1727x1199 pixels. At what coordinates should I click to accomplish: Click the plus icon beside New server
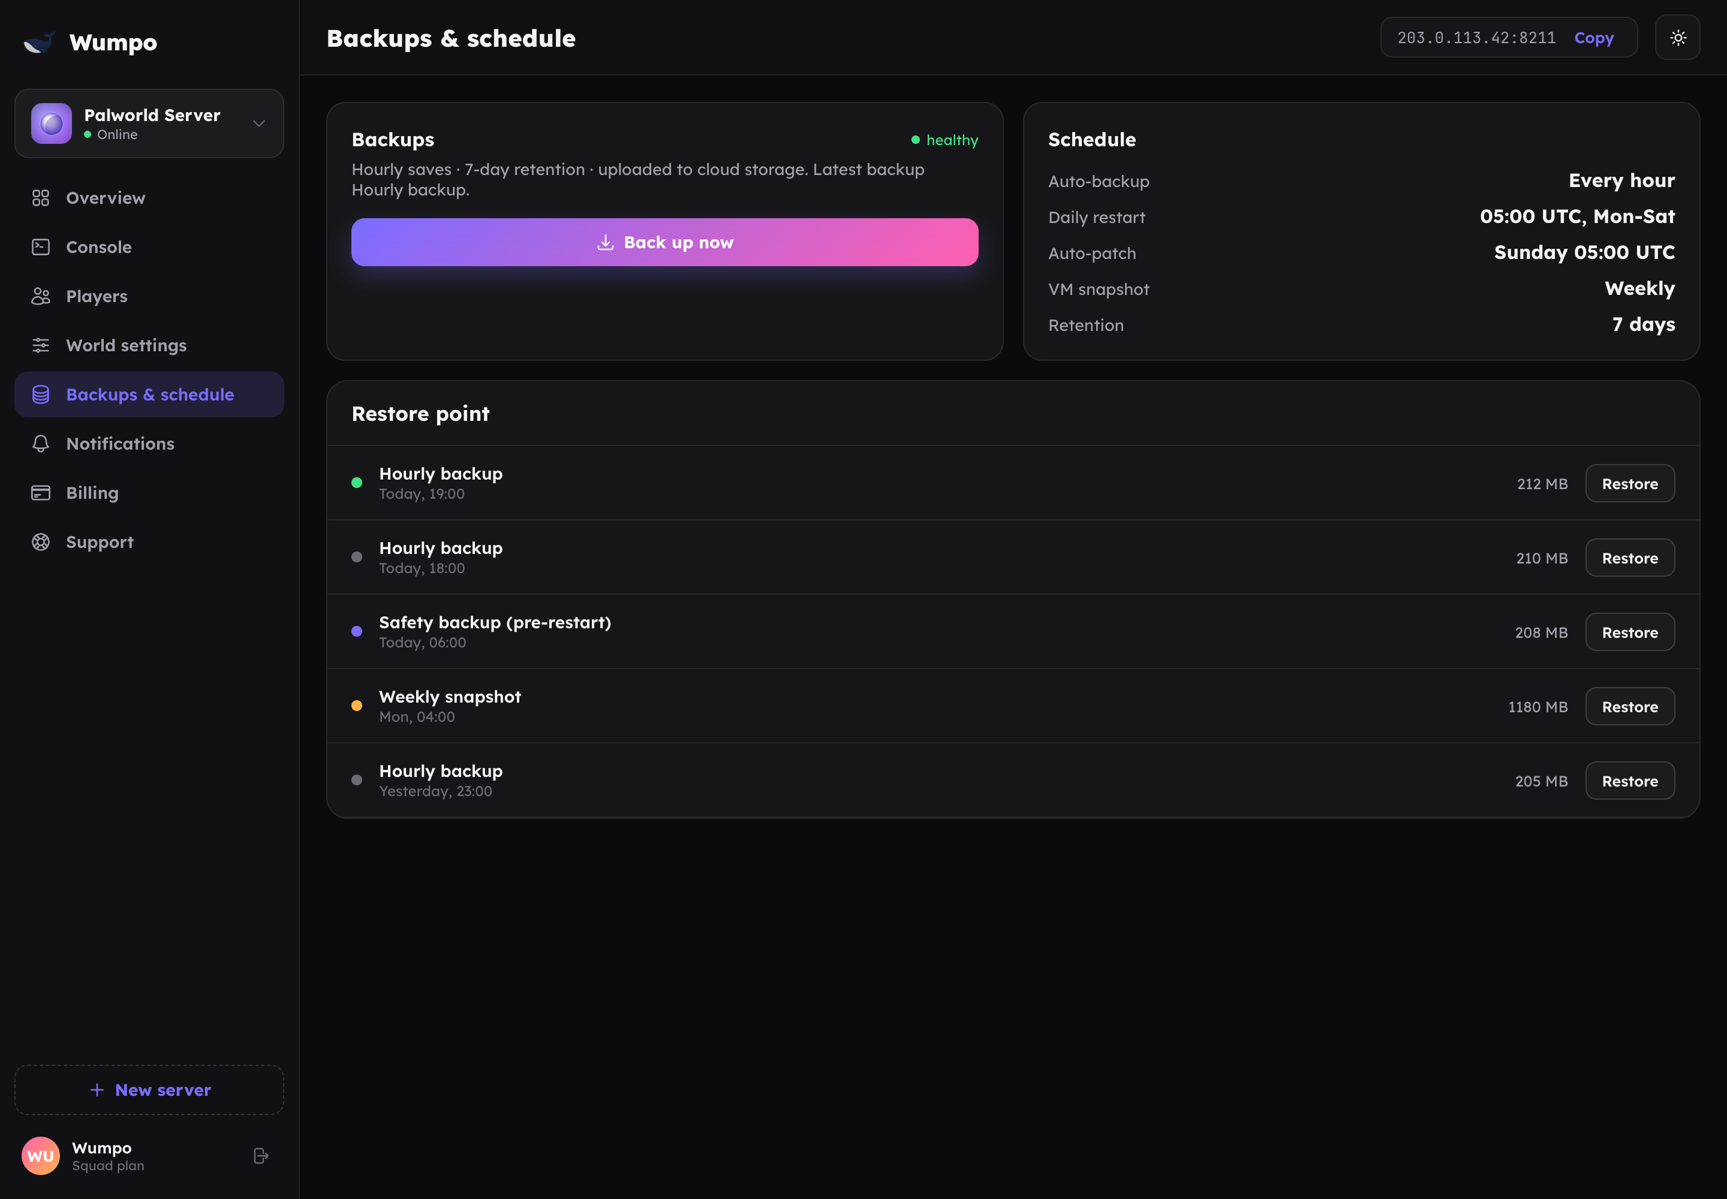(x=97, y=1090)
